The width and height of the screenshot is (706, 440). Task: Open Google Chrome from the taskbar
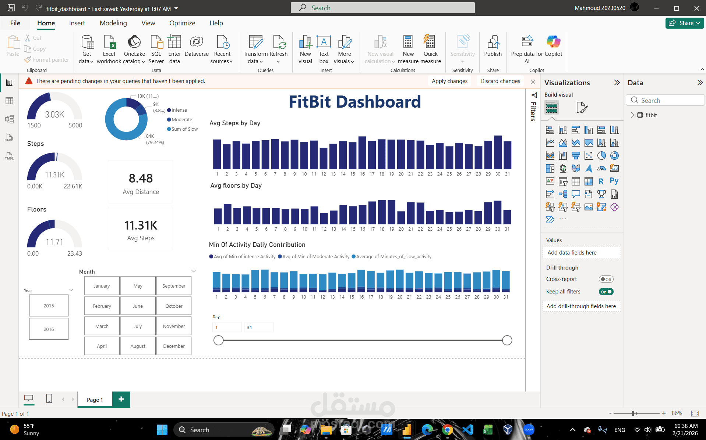447,430
